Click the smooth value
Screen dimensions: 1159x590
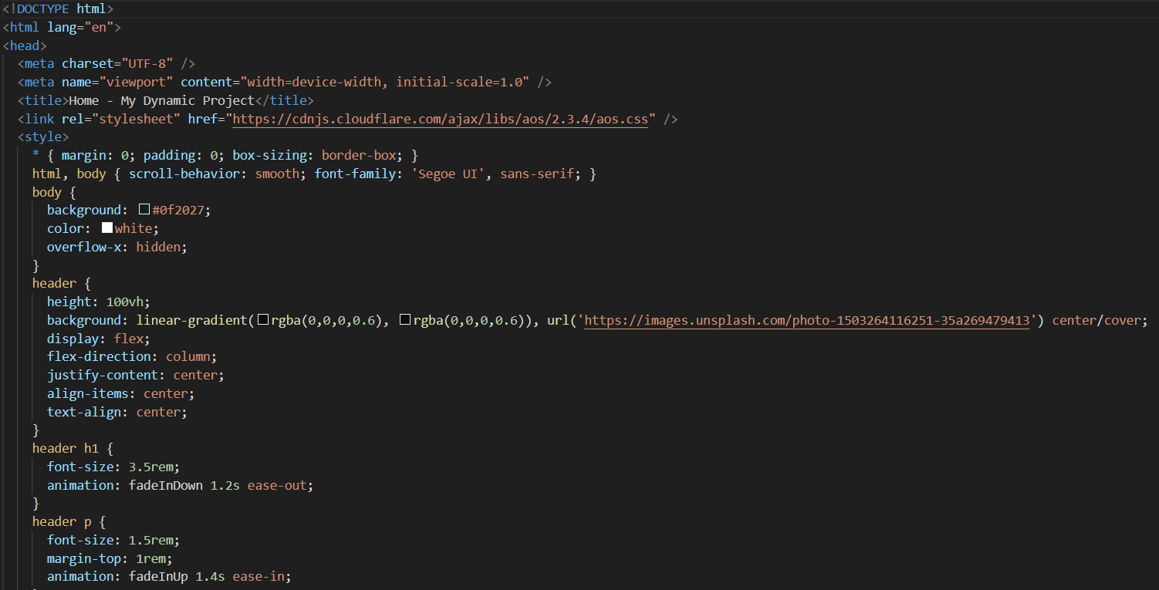coord(277,174)
